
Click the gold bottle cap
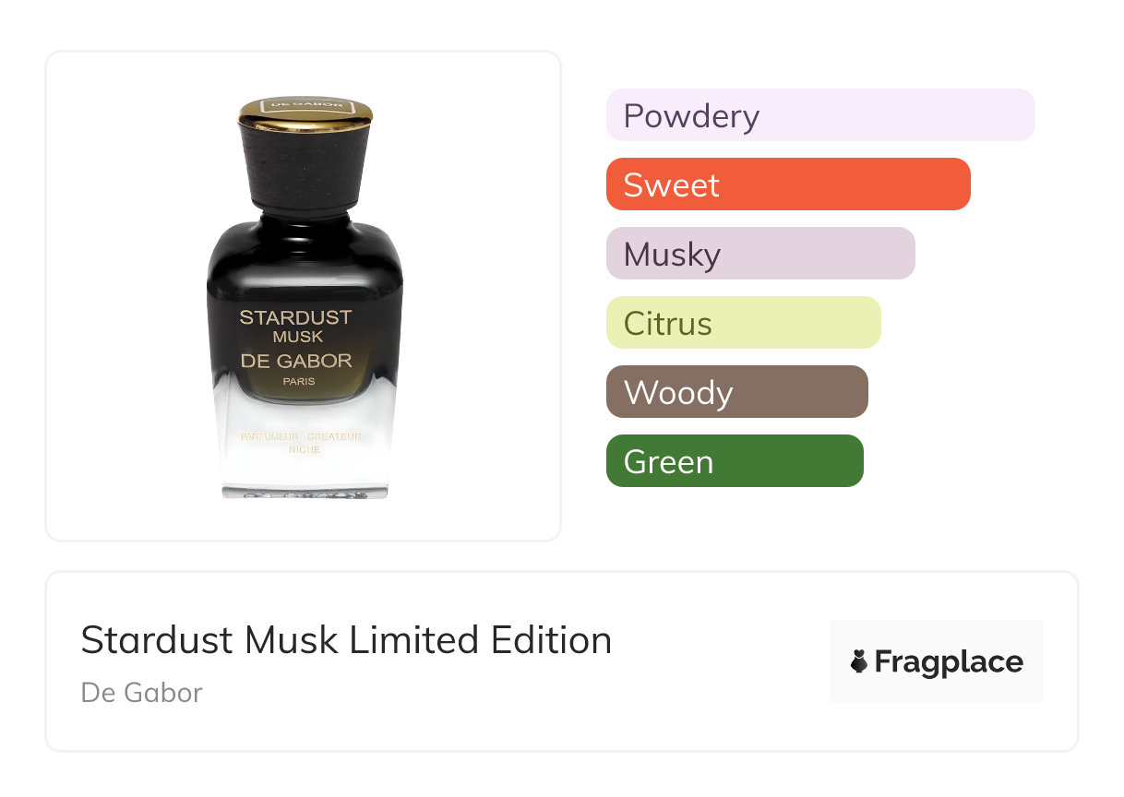click(x=305, y=111)
